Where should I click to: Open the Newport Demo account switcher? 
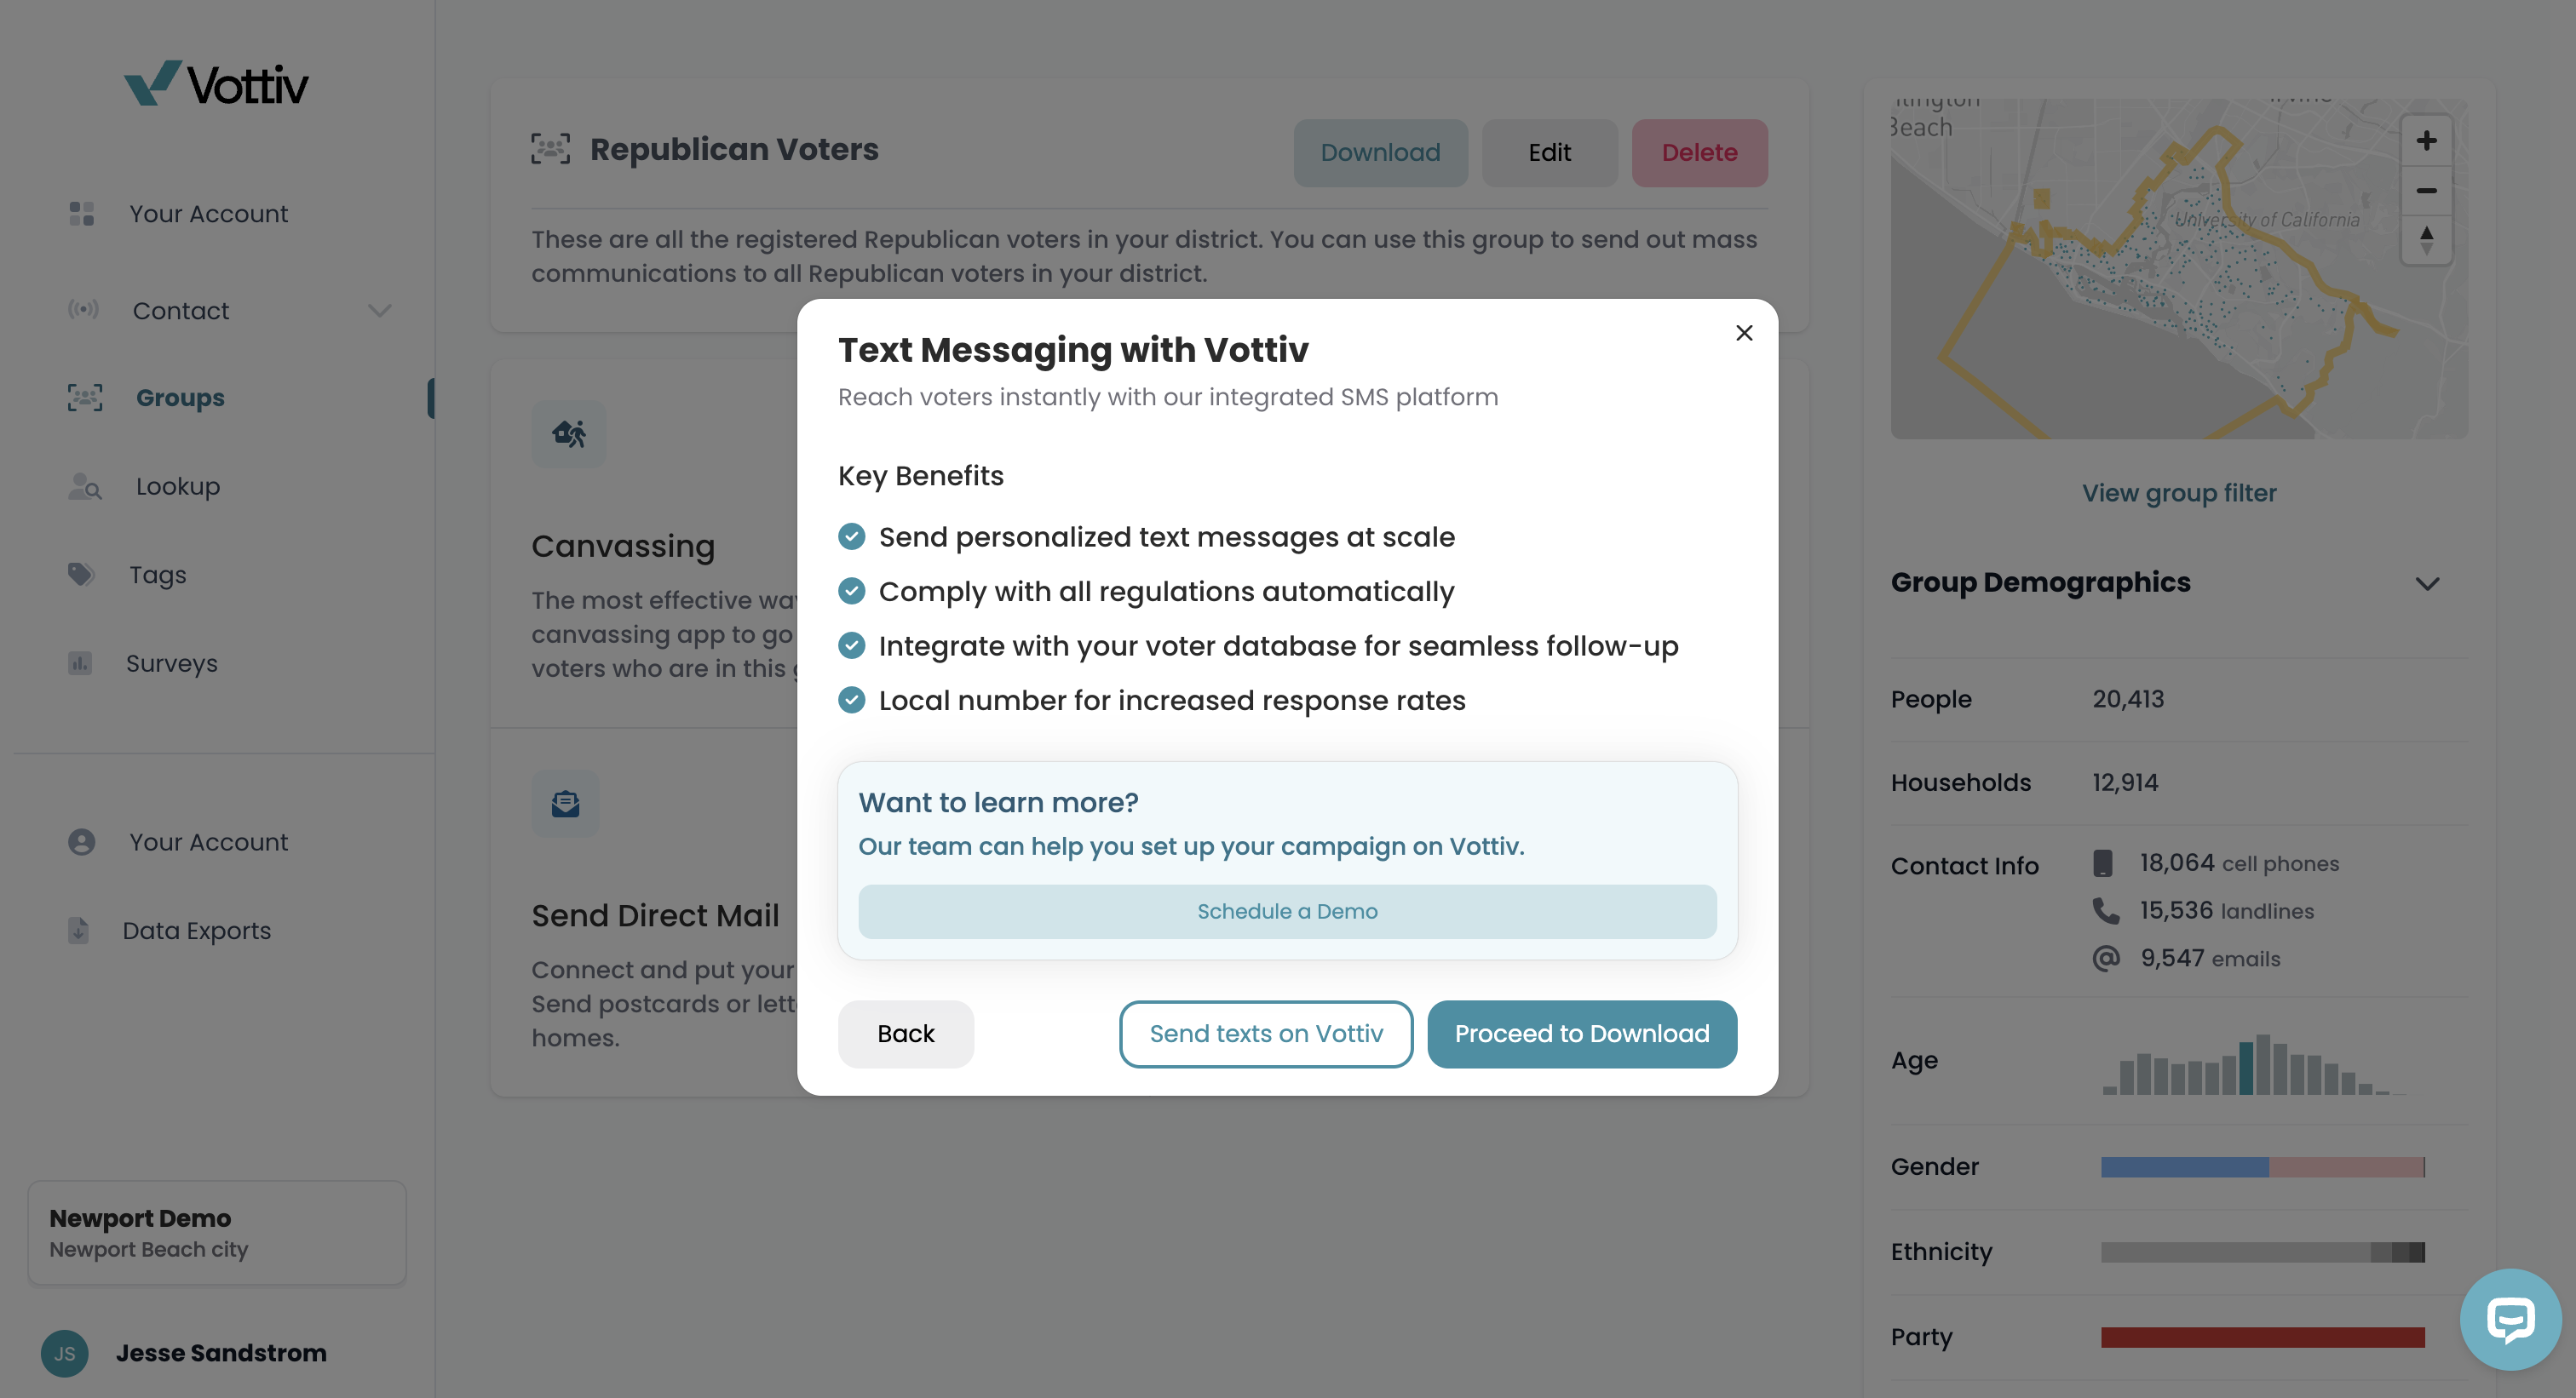(217, 1233)
